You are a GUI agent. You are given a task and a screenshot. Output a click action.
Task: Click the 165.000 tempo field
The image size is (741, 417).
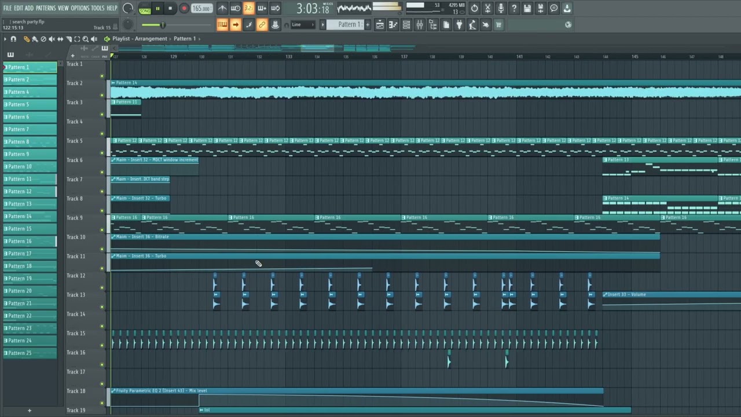(201, 9)
